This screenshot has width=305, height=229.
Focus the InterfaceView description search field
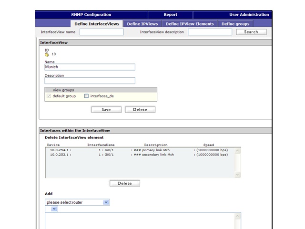210,32
